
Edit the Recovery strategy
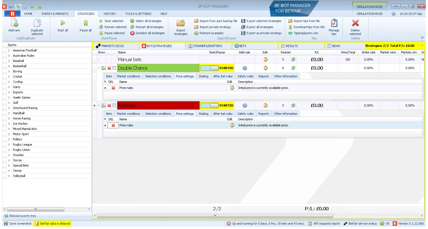(266, 105)
